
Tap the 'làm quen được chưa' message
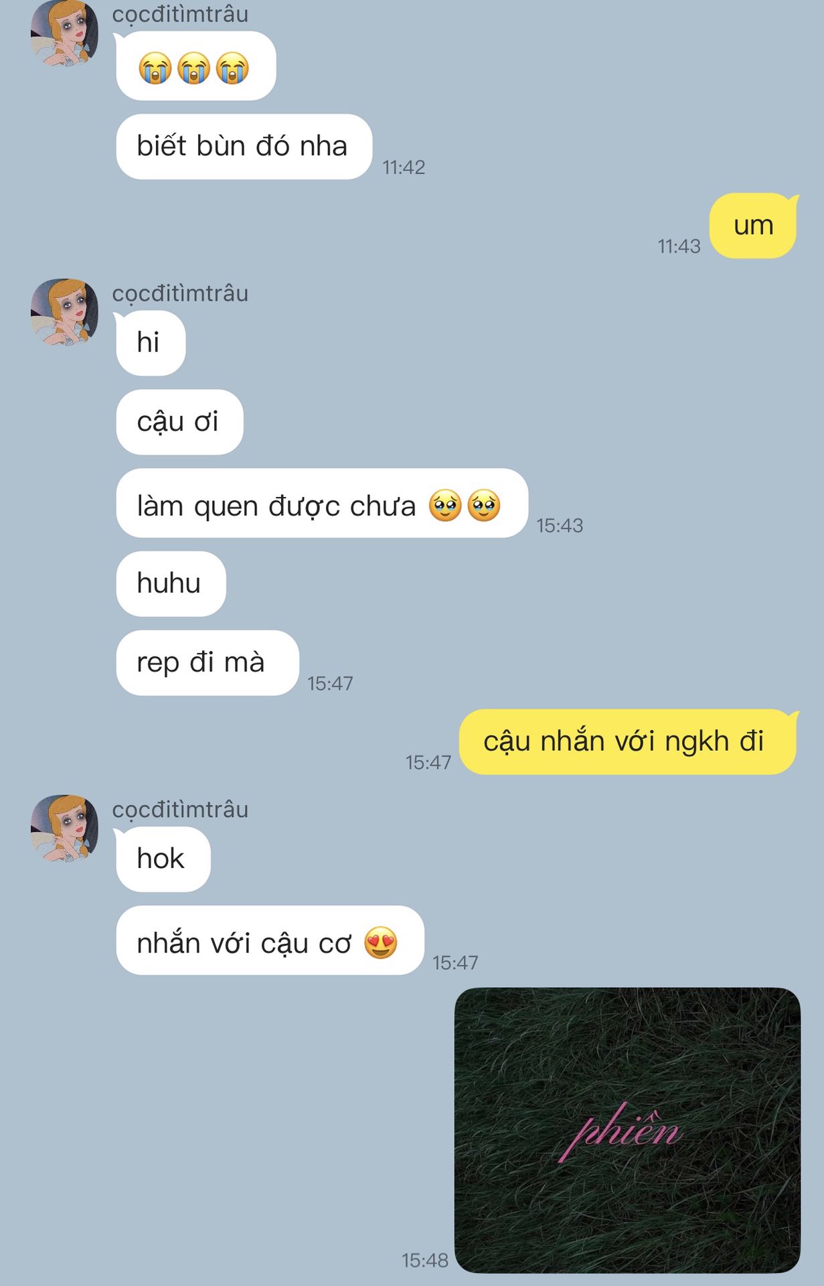(x=322, y=503)
